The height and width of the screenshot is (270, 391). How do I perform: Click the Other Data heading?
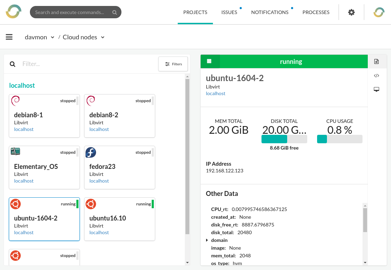coord(222,193)
